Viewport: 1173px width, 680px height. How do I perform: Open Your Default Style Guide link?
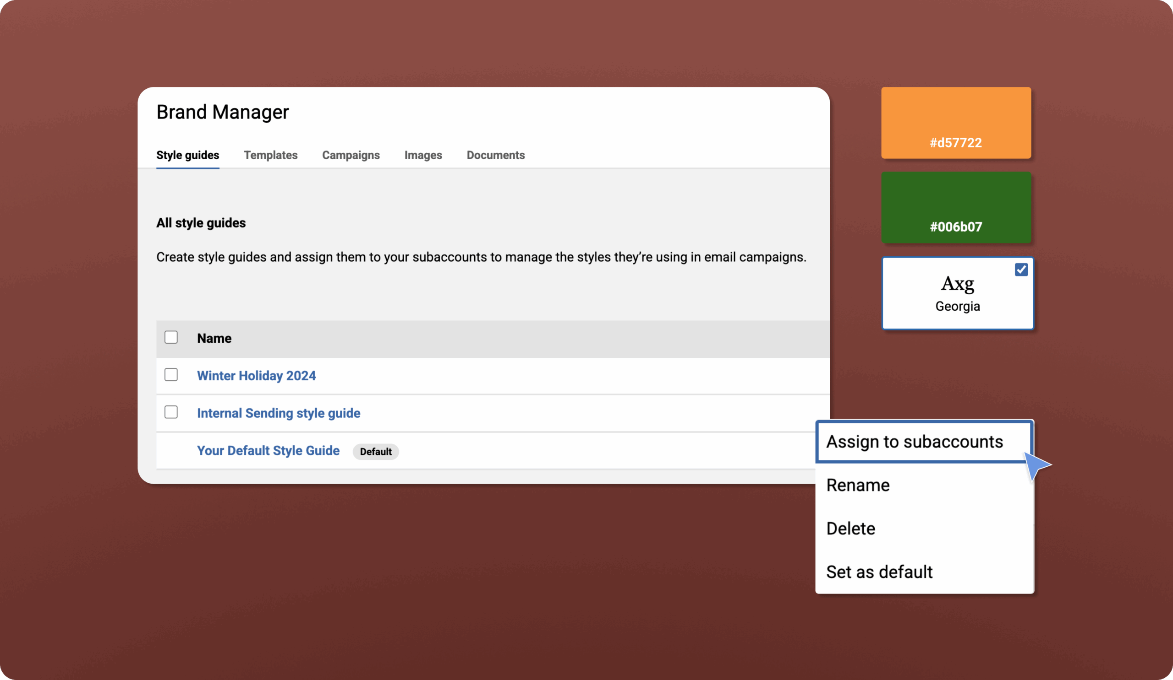(x=268, y=450)
